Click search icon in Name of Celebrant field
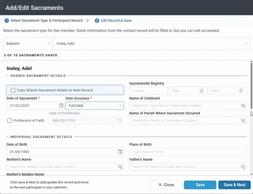Image resolution: width=253 pixels, height=194 pixels. (243, 106)
